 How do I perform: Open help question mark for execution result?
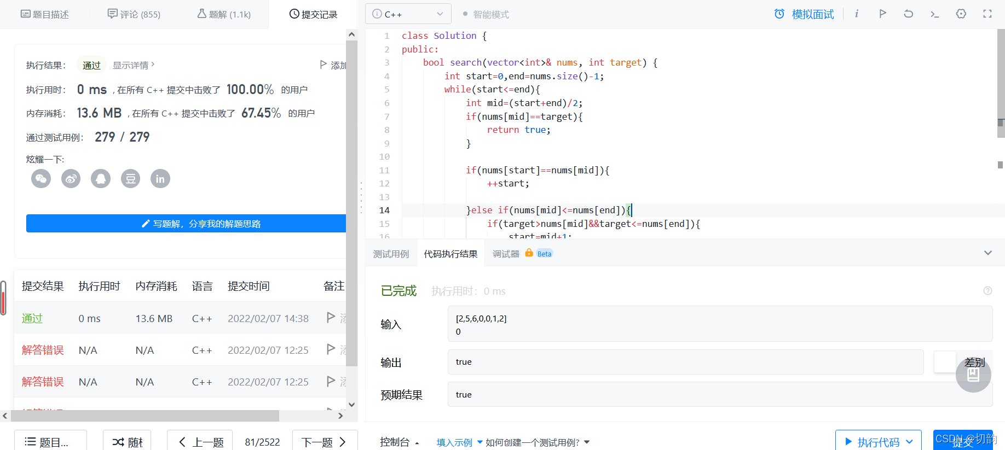(x=987, y=291)
